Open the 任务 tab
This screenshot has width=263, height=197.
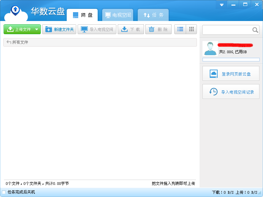pos(153,15)
